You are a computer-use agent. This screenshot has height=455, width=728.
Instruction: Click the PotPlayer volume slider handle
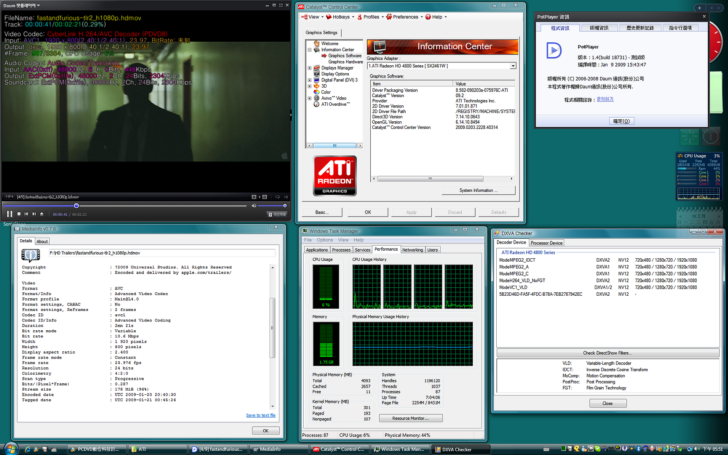285,206
